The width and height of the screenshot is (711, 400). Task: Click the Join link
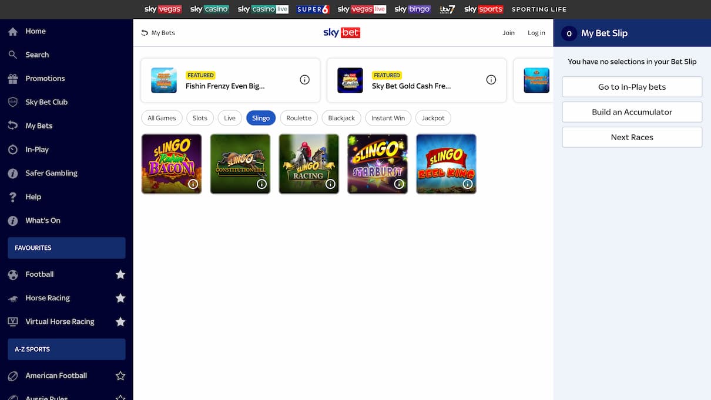point(508,33)
